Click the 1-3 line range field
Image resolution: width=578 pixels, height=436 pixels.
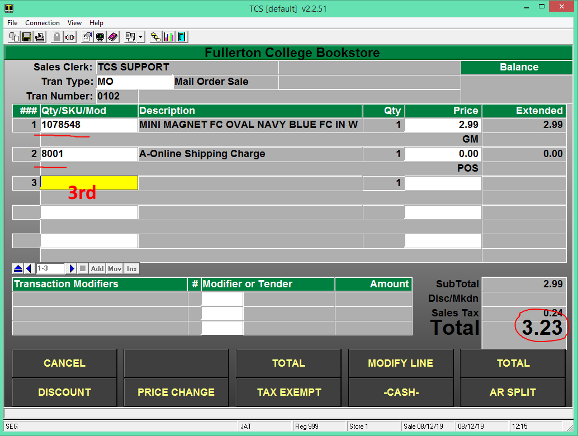[x=51, y=269]
